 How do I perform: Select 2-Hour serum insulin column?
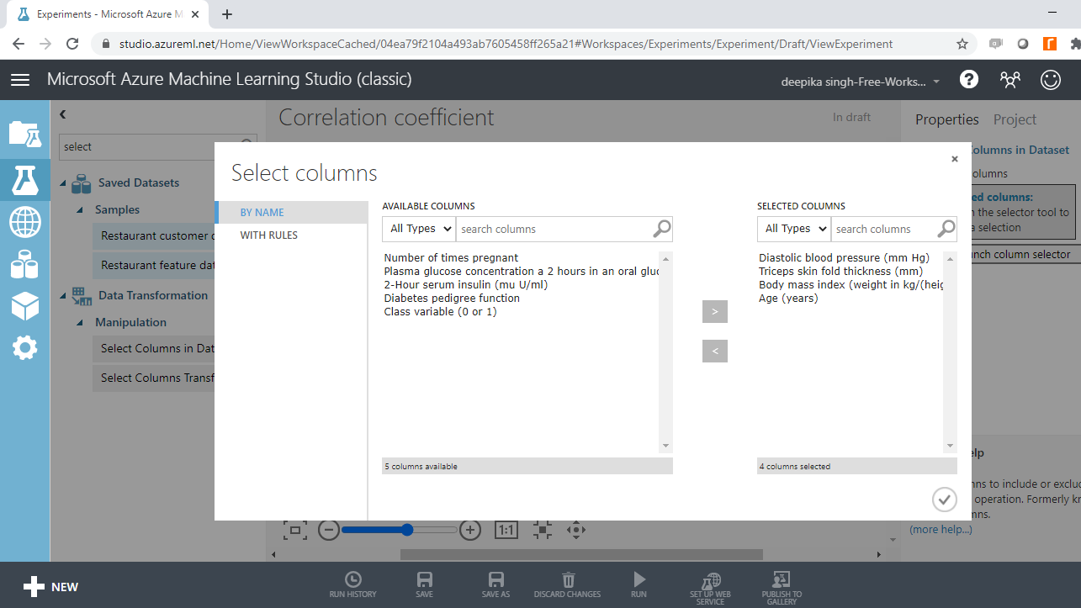tap(466, 285)
